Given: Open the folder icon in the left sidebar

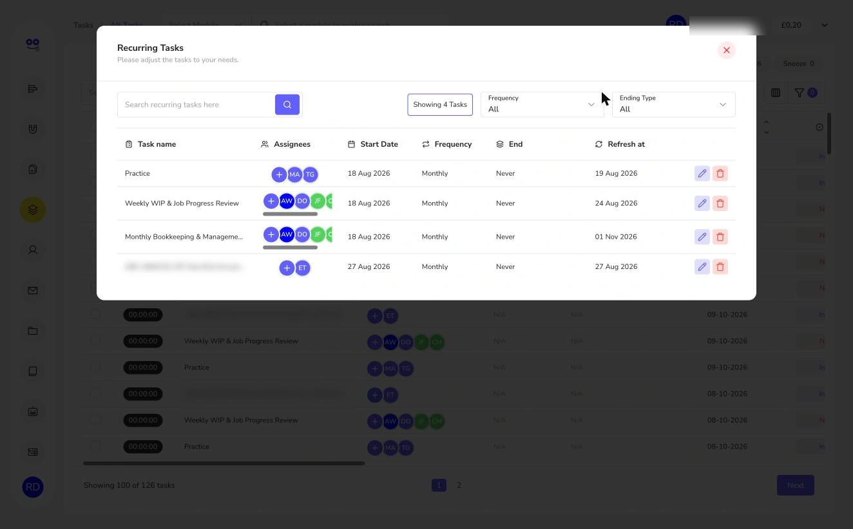Looking at the screenshot, I should [x=33, y=331].
